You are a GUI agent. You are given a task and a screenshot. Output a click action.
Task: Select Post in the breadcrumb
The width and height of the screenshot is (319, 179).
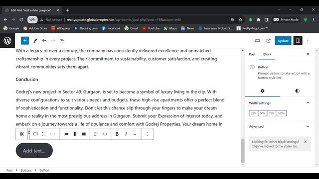[9, 170]
